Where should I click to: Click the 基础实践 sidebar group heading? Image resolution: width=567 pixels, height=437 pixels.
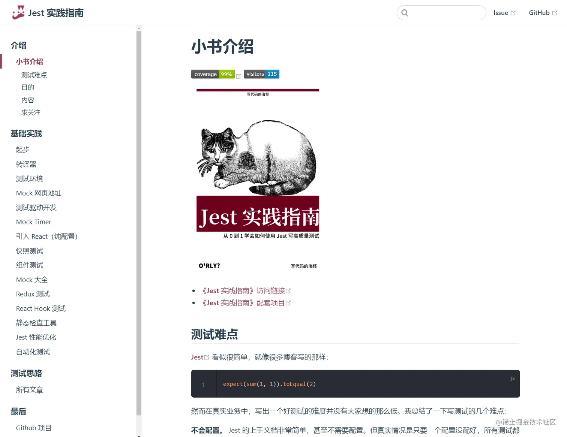click(26, 133)
